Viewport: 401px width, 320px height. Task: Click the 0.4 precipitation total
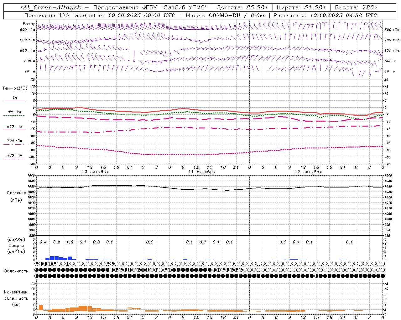43,242
